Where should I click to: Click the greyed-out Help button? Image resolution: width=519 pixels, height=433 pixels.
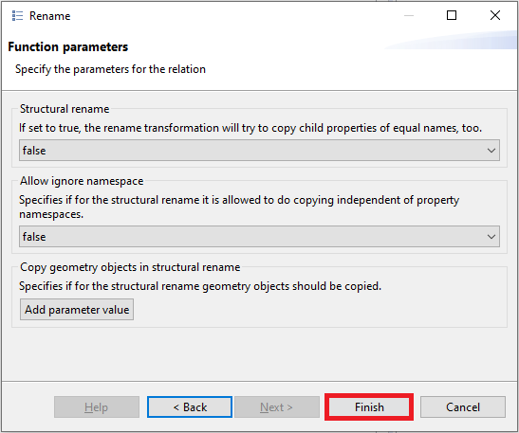click(97, 407)
